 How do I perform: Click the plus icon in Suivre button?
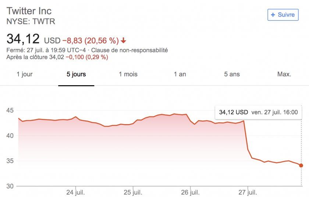273,15
